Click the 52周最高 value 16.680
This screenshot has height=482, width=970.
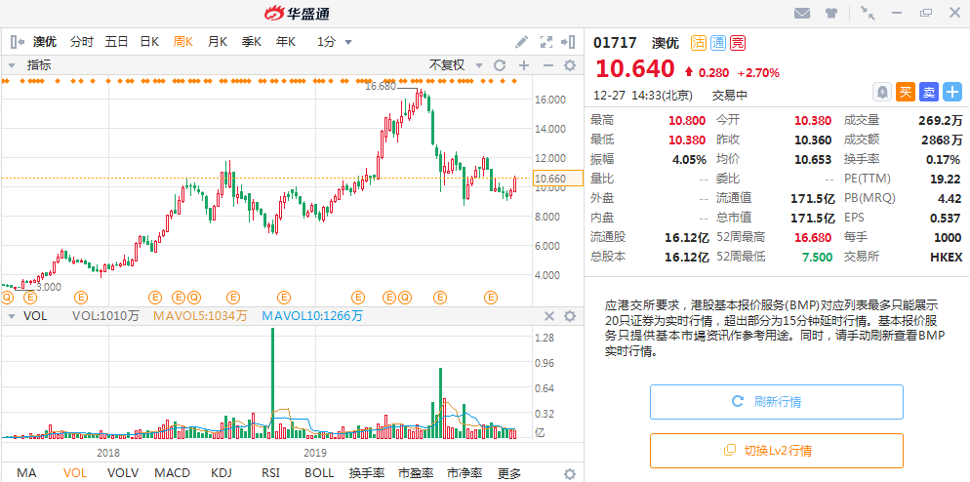pos(813,238)
